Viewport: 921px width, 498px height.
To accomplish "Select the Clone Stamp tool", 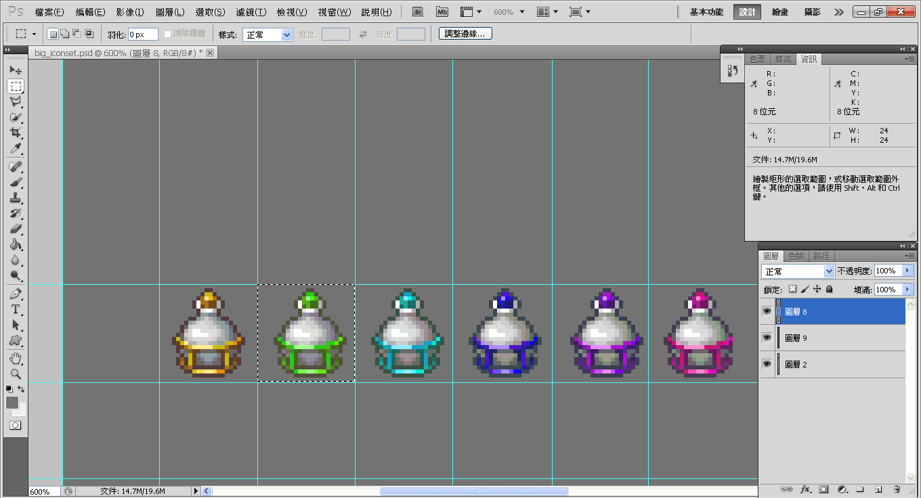I will (16, 198).
